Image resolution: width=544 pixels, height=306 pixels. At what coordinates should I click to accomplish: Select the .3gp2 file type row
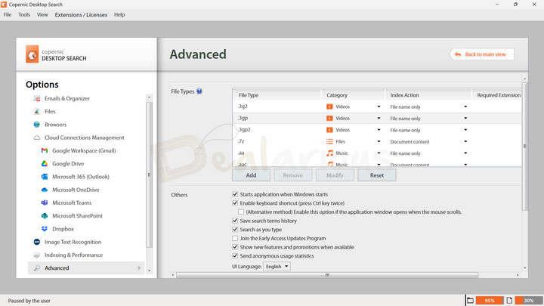[x=377, y=130]
